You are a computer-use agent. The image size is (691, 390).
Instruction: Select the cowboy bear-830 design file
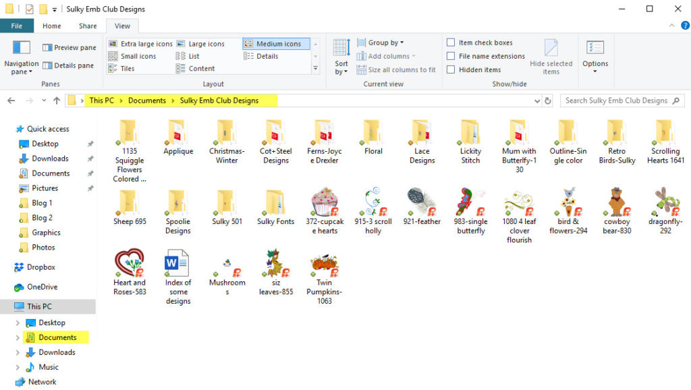pos(617,211)
